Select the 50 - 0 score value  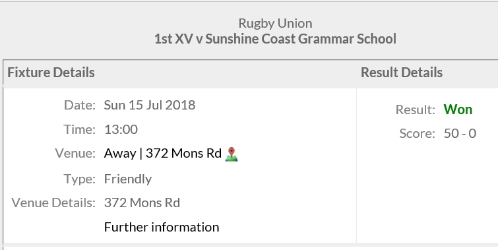point(460,133)
